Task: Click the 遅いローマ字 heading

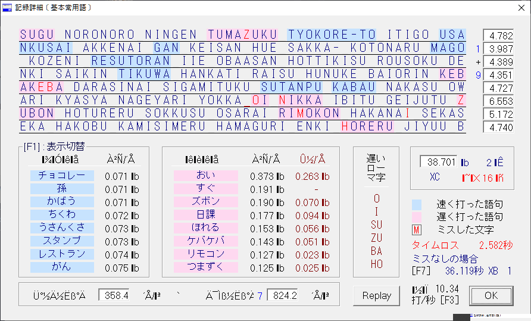Action: tap(376, 168)
